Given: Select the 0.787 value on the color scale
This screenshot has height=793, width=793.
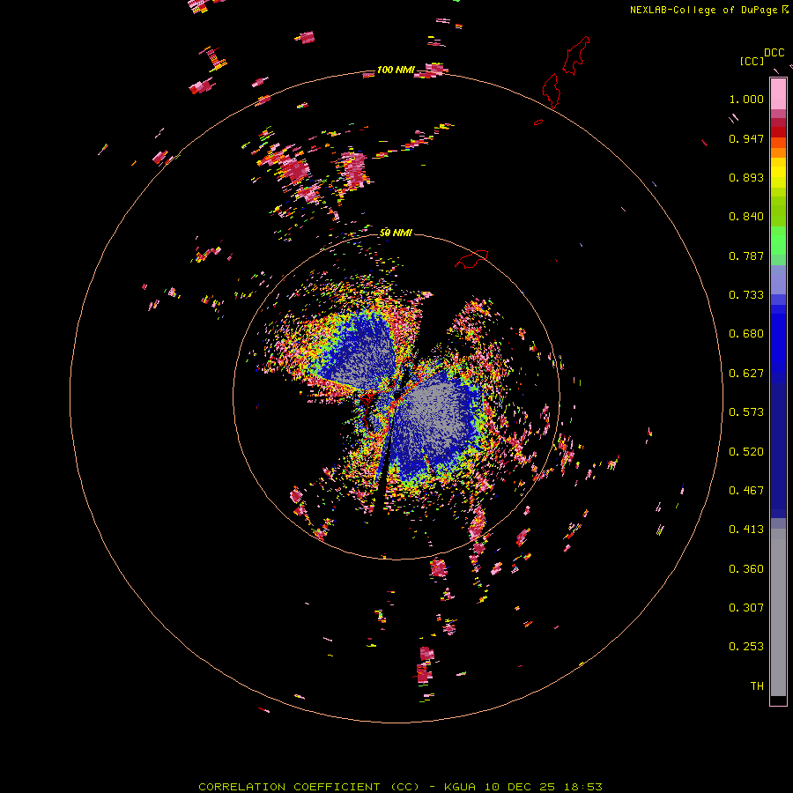Looking at the screenshot, I should (x=746, y=256).
